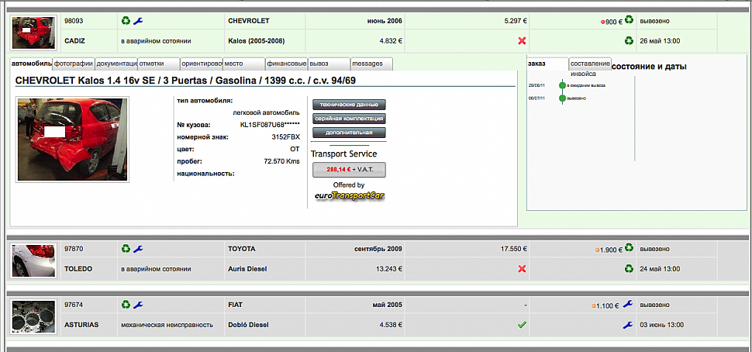Click the серийная комплектация button
The height and width of the screenshot is (352, 752).
[x=349, y=119]
